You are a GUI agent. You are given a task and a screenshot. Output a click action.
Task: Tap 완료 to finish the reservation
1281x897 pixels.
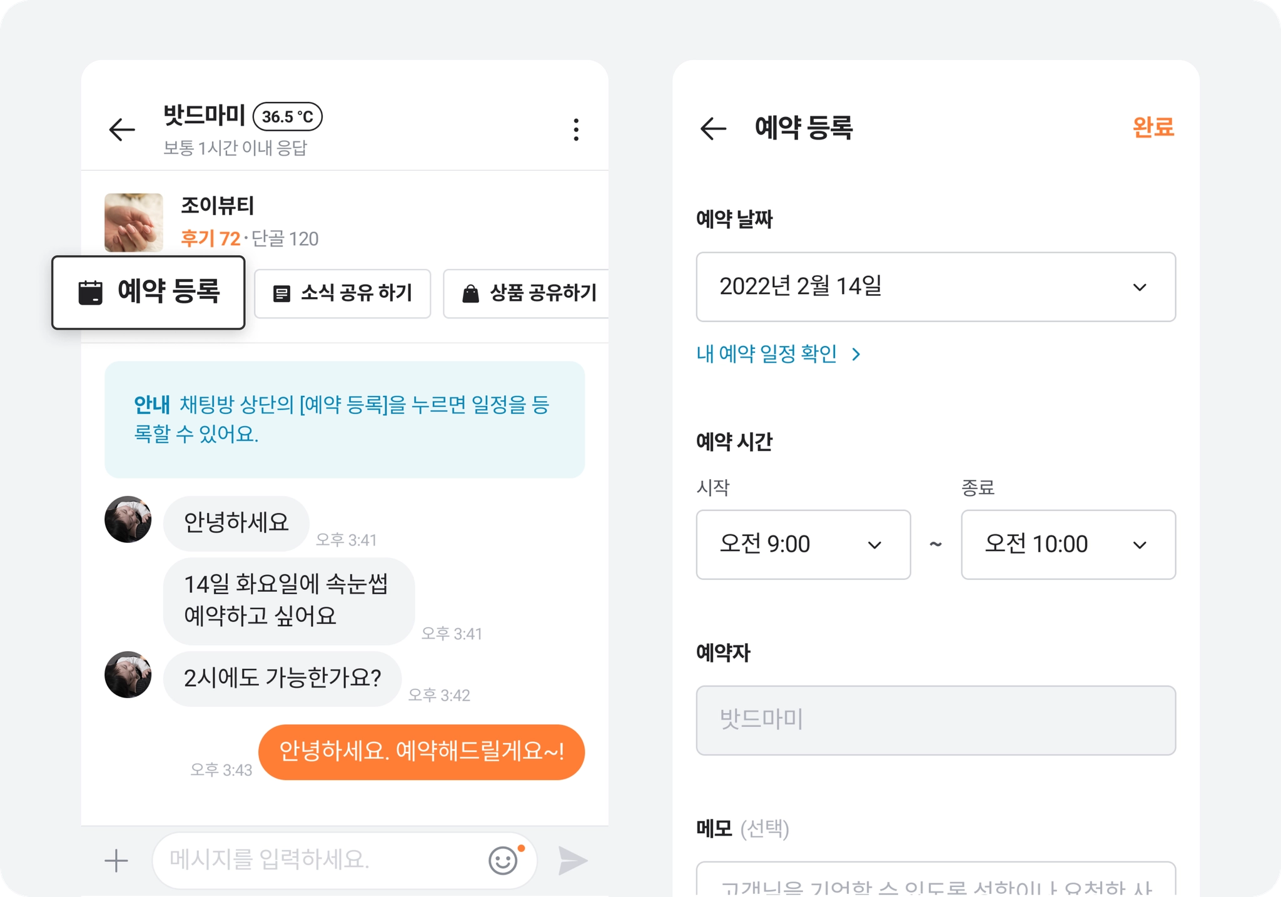(1153, 127)
